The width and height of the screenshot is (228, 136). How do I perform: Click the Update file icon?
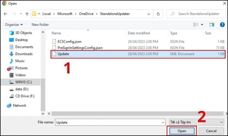[54, 54]
